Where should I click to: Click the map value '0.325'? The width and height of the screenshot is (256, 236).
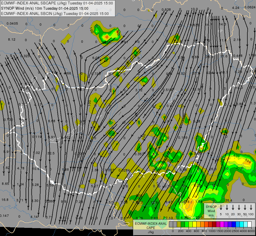pyautogui.click(x=25, y=56)
